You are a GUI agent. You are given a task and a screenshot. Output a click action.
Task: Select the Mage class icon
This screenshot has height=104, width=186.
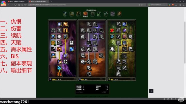point(119,14)
